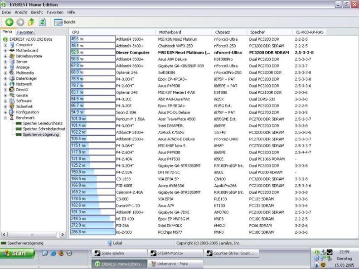Collapse the Benchmark tree node
The image size is (359, 269).
pyautogui.click(x=5, y=118)
